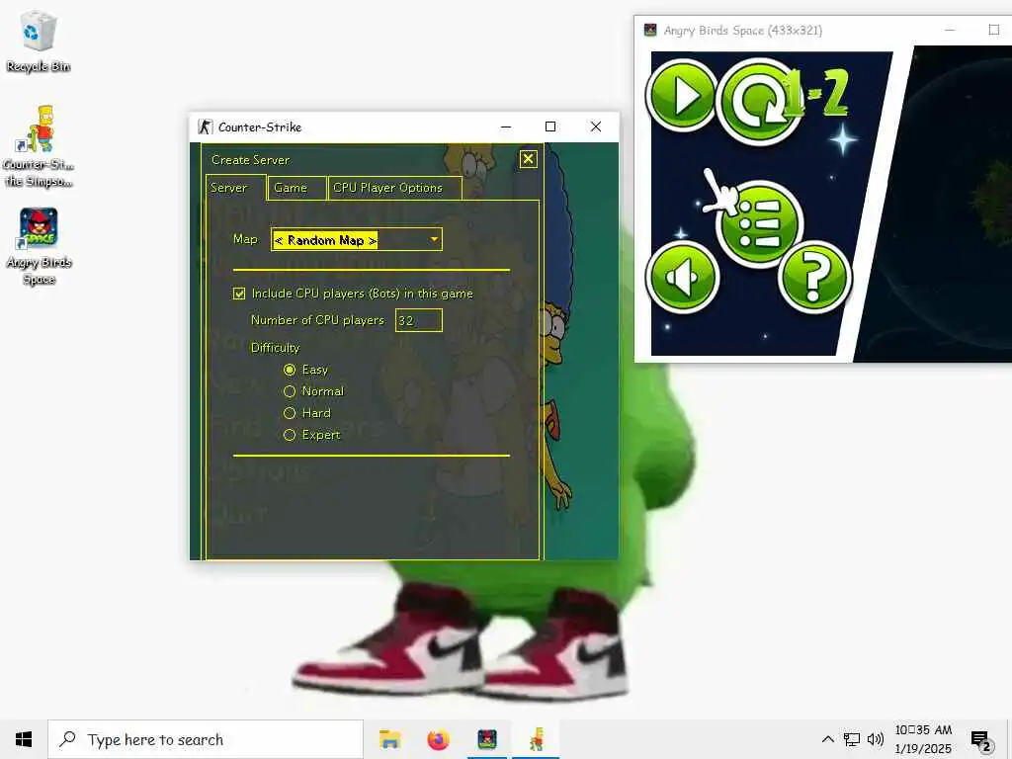
Task: Switch to the Game tab
Action: [296, 188]
